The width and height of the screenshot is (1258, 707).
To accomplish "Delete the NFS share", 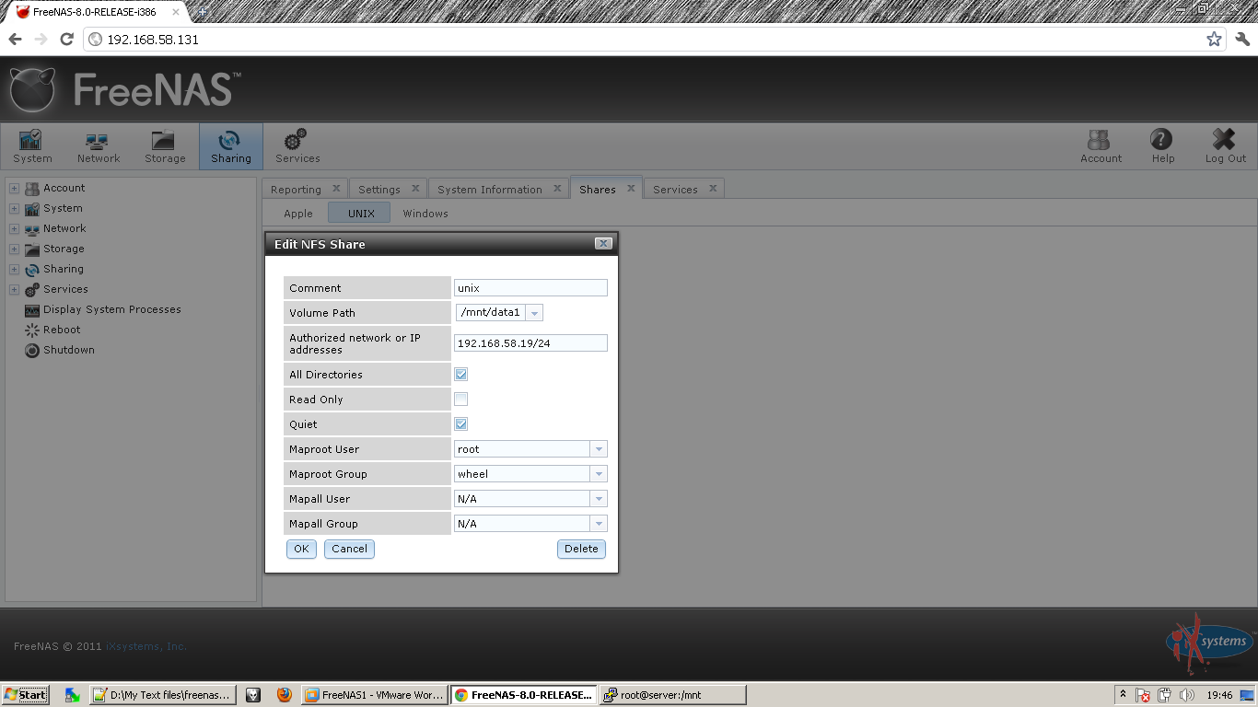I will point(581,549).
